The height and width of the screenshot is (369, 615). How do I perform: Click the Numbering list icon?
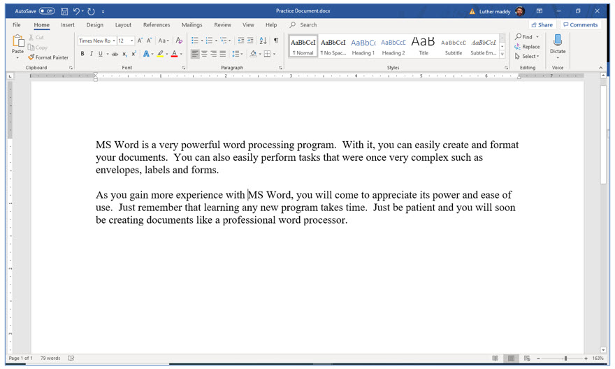pos(209,41)
